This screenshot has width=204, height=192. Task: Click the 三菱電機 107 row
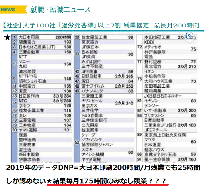pyautogui.click(x=42, y=120)
